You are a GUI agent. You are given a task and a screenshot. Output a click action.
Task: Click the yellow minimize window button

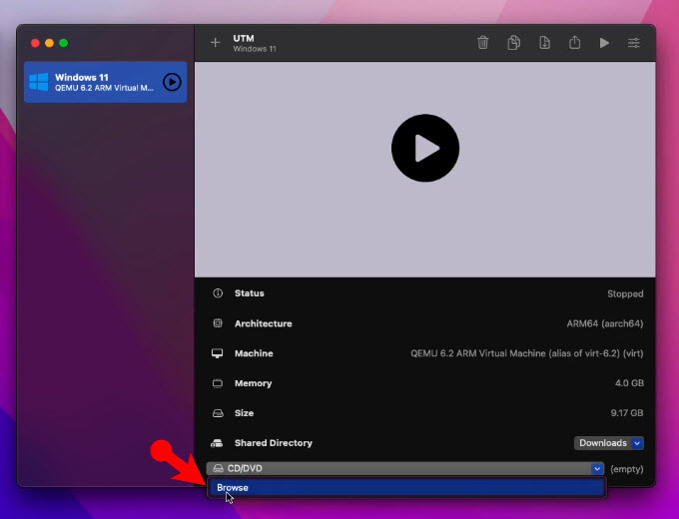pos(49,43)
